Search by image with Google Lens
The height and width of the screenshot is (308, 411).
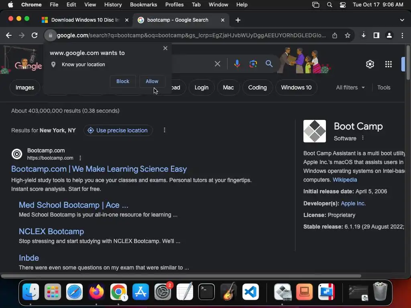(x=253, y=64)
